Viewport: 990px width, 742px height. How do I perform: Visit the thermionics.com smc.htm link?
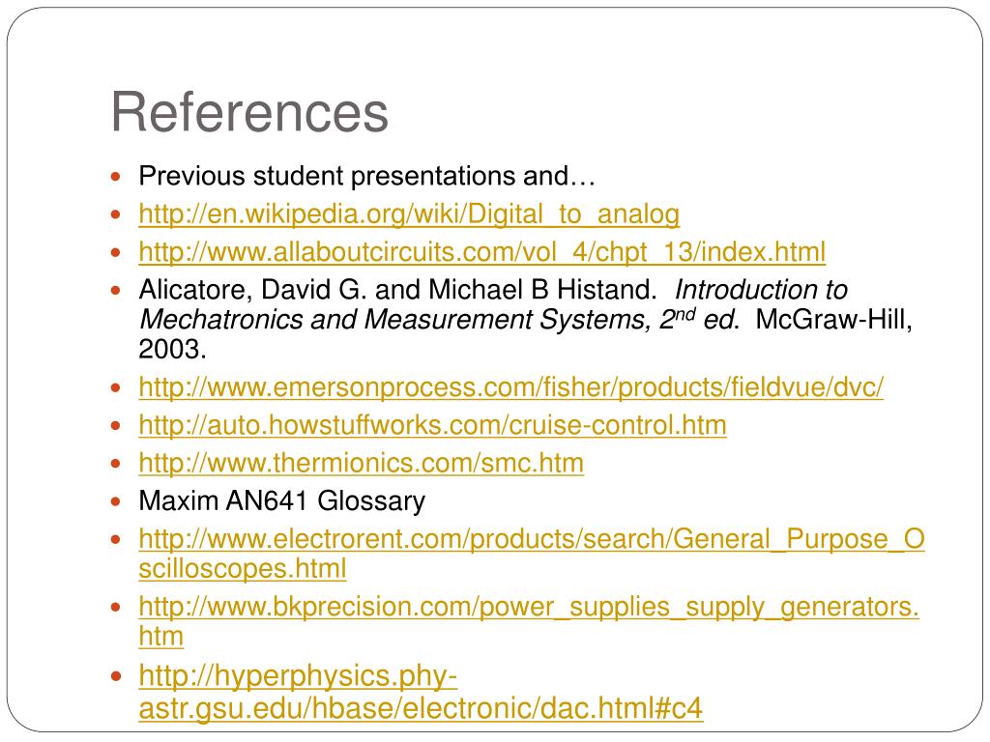[x=362, y=463]
